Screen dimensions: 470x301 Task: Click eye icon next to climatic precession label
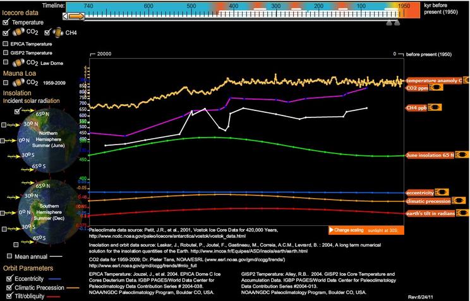(x=458, y=201)
